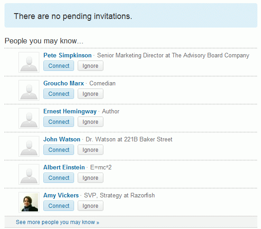Click Groucho Marx's avatar placeholder image
Viewport: 261px width, 229px height.
pyautogui.click(x=29, y=90)
